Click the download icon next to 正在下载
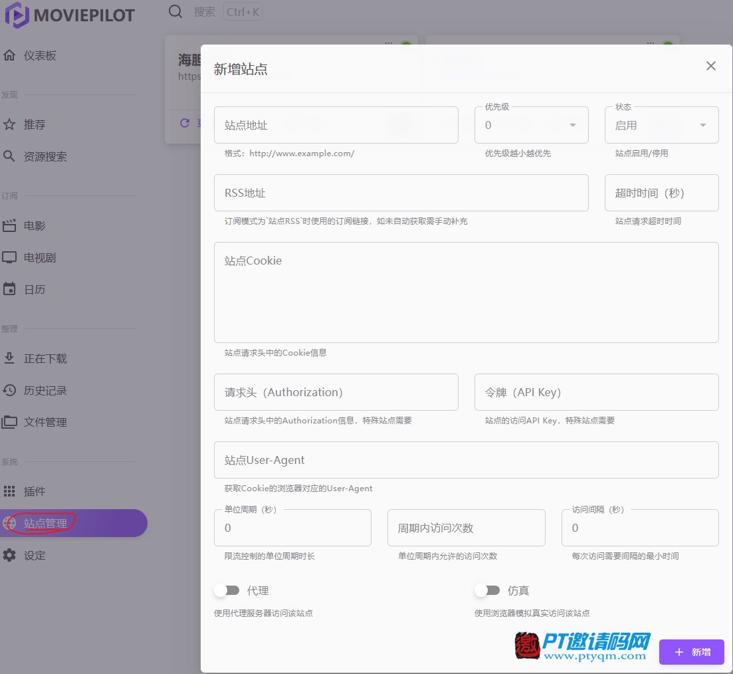733x674 pixels. click(9, 358)
